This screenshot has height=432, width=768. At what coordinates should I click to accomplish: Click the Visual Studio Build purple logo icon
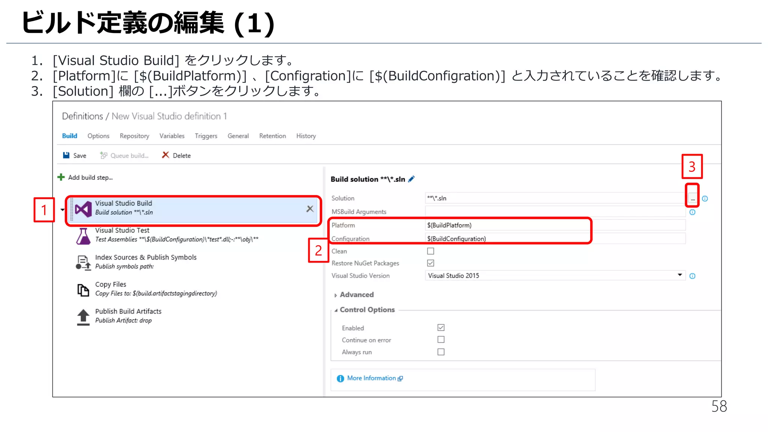point(83,209)
